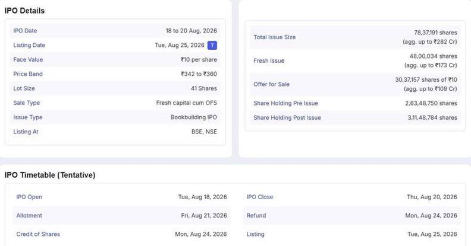Select the Face Value ₹10 per share text
471x246 pixels.
coord(199,59)
